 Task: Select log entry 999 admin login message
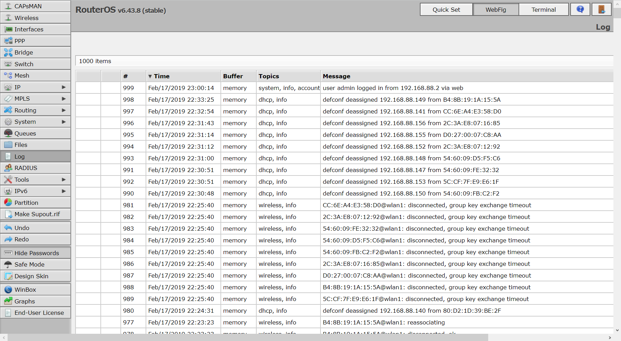(393, 88)
